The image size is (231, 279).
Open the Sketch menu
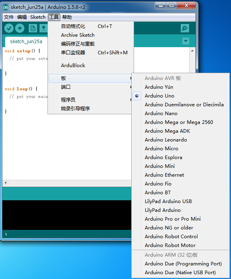tap(38, 17)
